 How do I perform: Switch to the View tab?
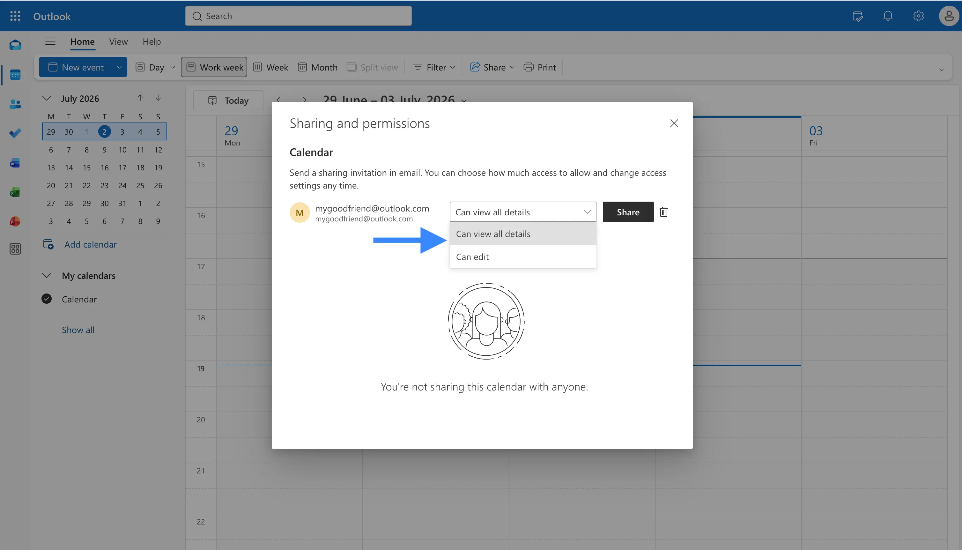[118, 41]
